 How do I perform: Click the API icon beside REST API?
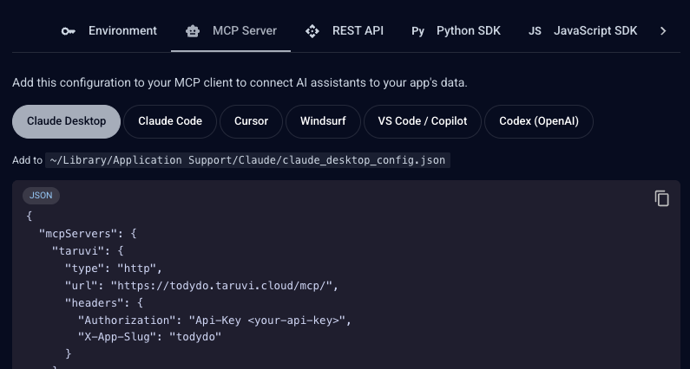point(312,31)
